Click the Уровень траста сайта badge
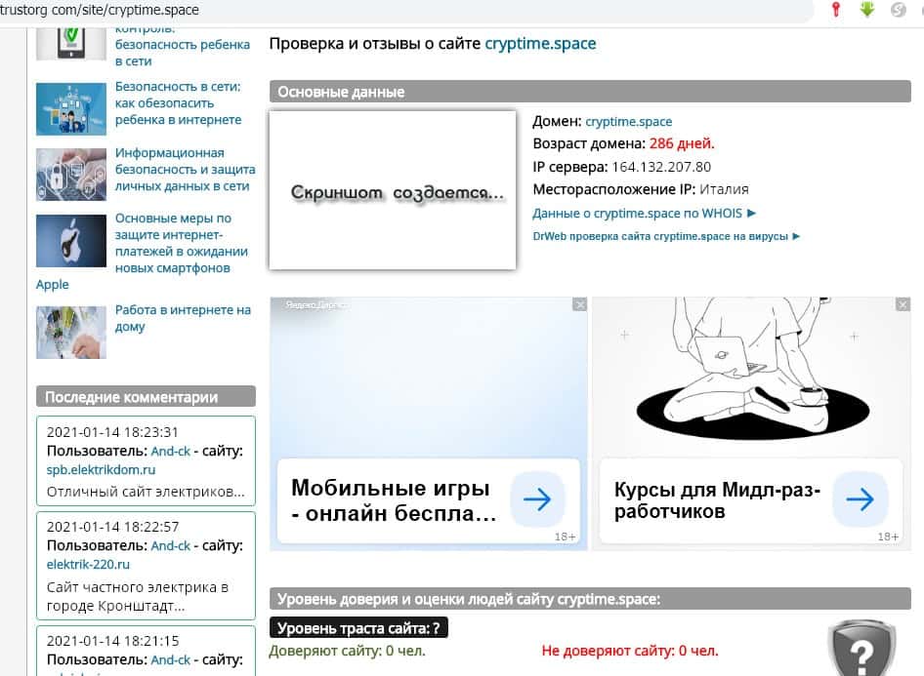Screen dimensions: 924x676 click(358, 628)
